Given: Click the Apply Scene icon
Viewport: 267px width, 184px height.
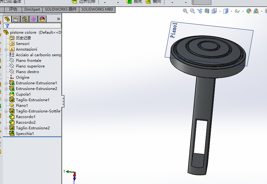Looking at the screenshot, I should (x=256, y=11).
